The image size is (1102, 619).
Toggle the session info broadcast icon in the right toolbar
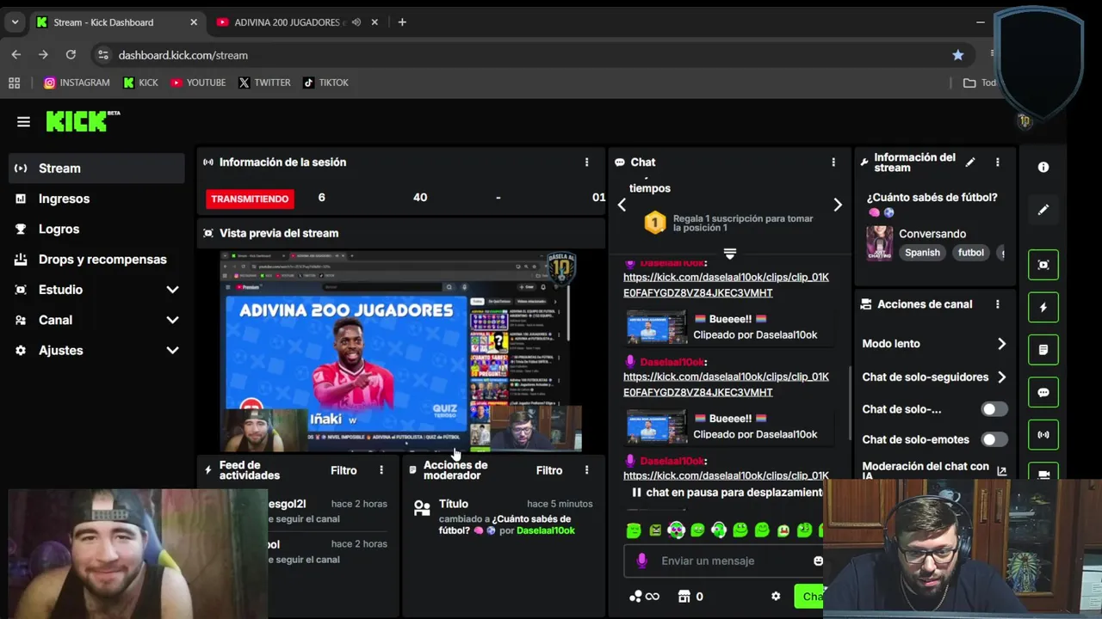click(x=1043, y=435)
